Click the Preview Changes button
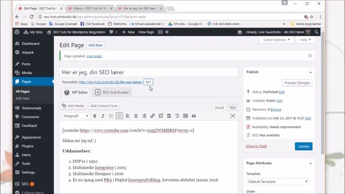 click(297, 83)
